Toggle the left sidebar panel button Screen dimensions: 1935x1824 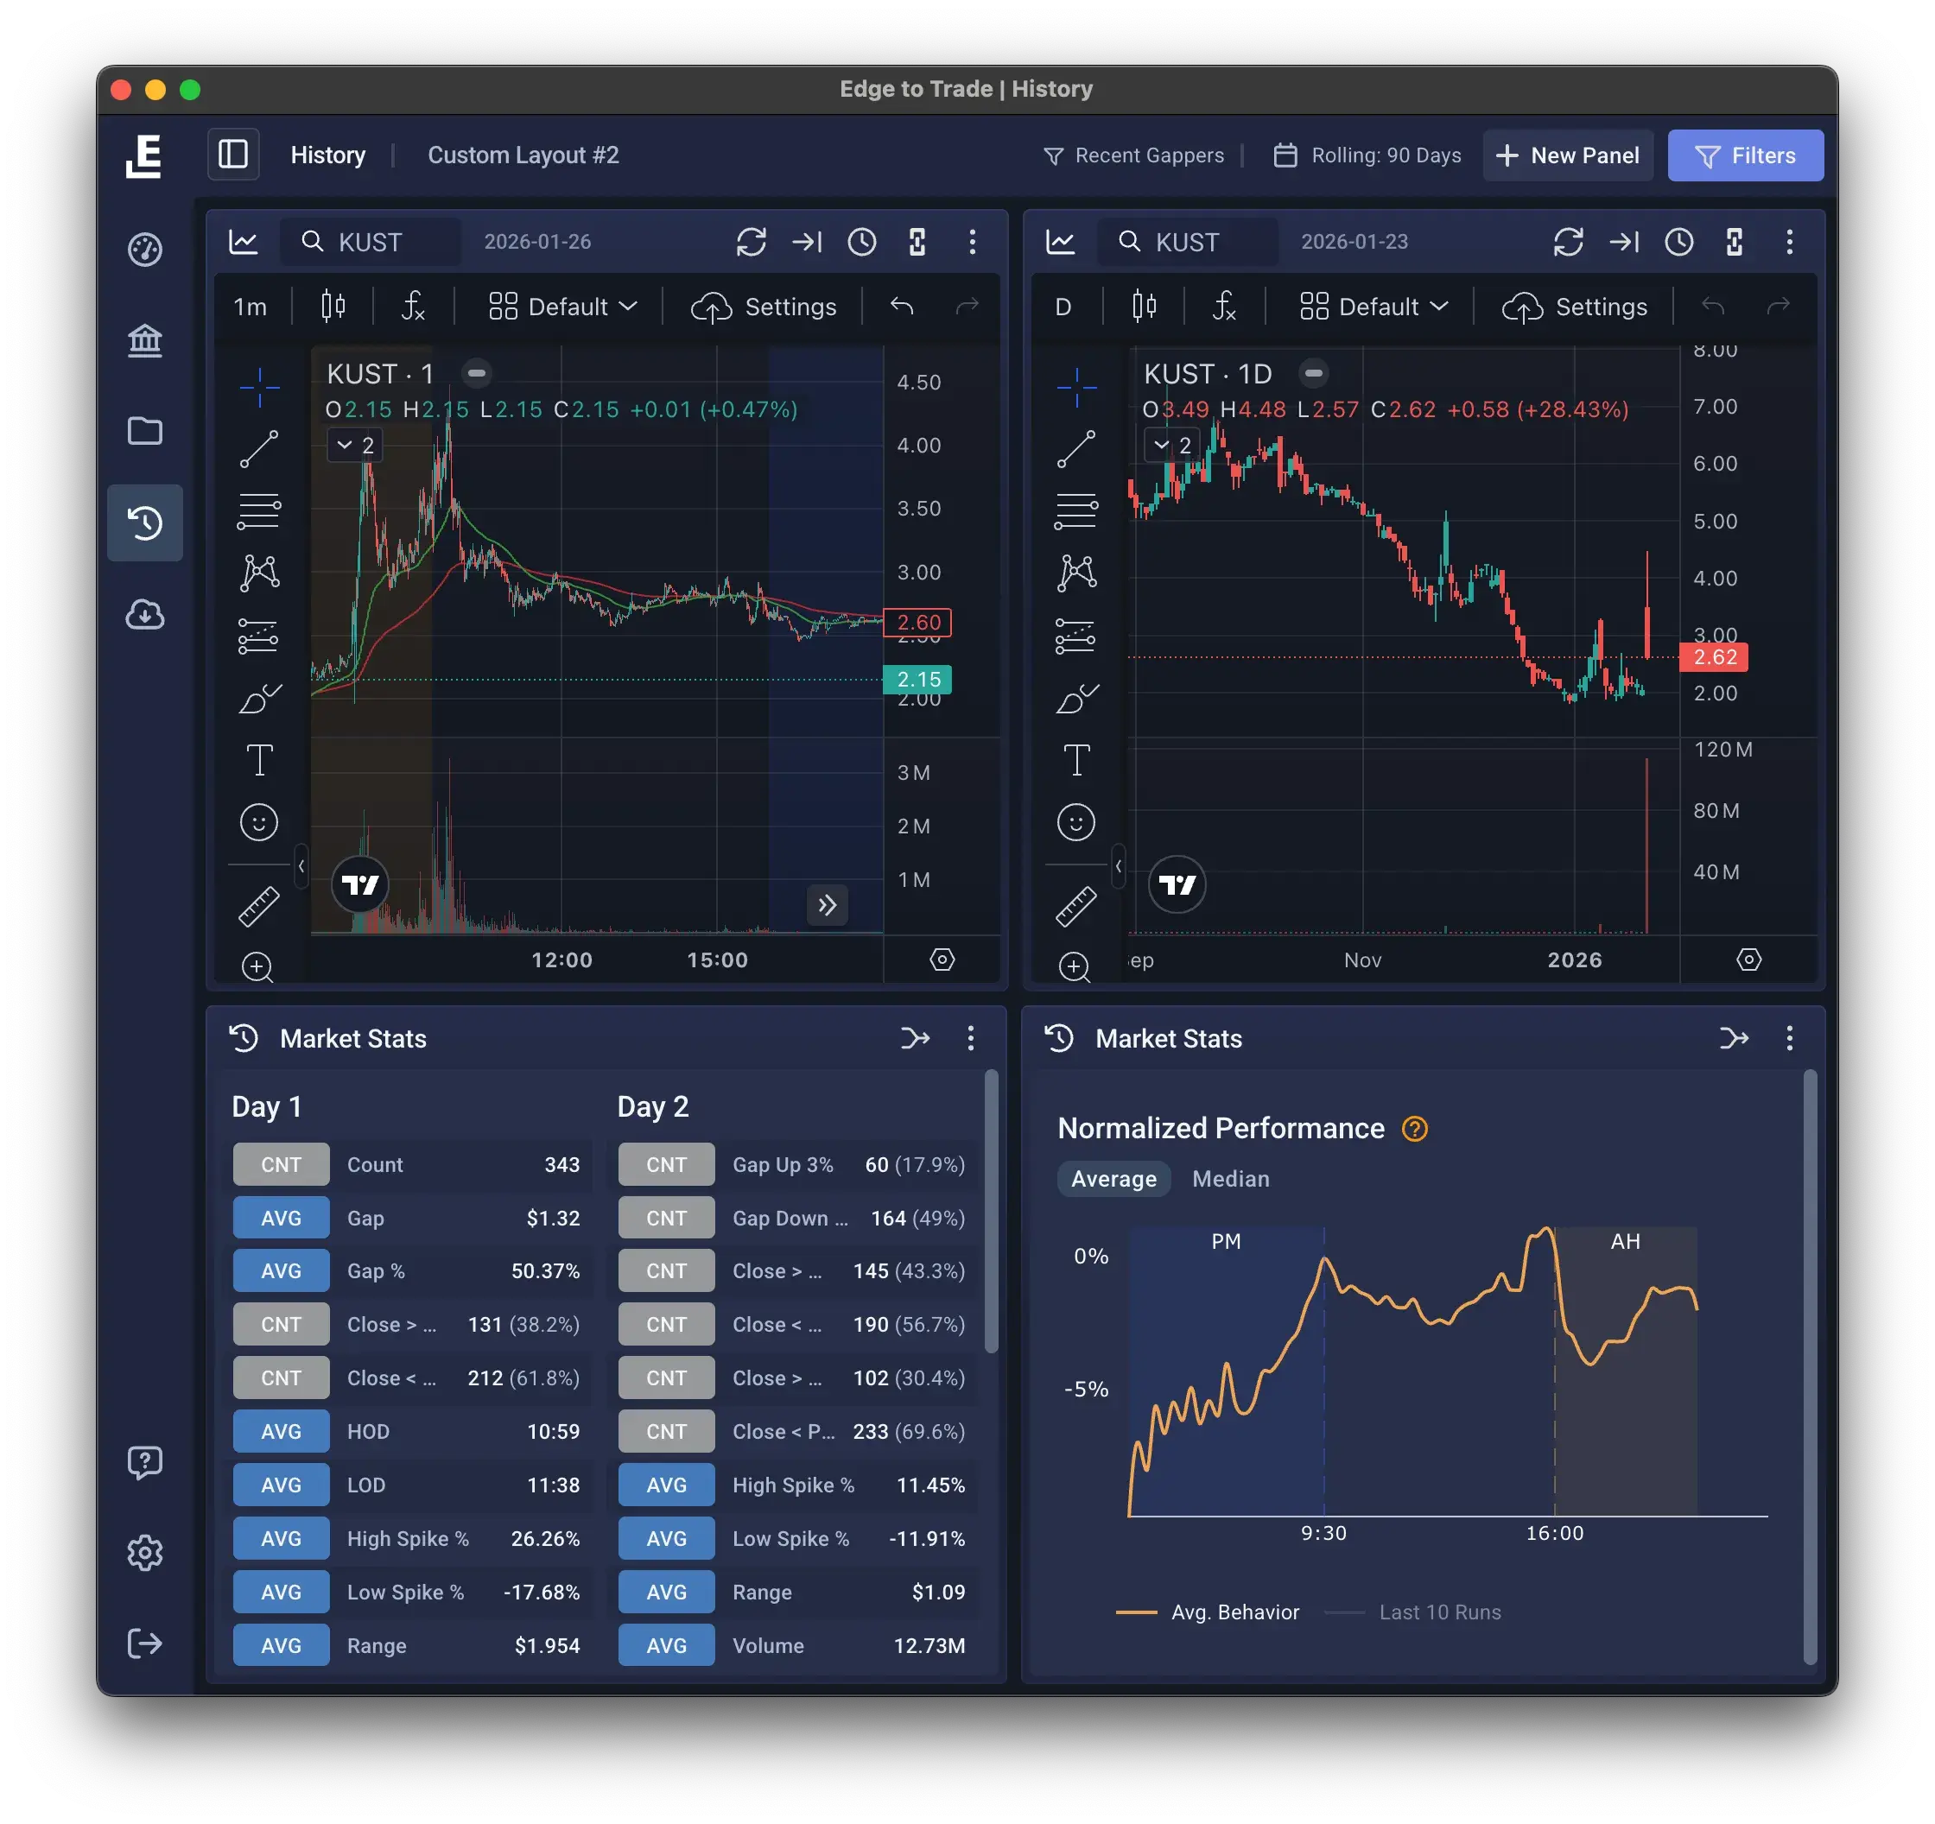coord(233,155)
